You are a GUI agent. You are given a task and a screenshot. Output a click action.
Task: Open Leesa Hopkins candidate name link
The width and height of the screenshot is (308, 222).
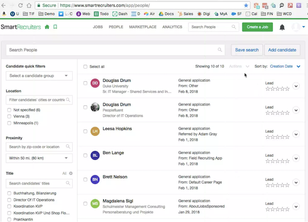117,129
